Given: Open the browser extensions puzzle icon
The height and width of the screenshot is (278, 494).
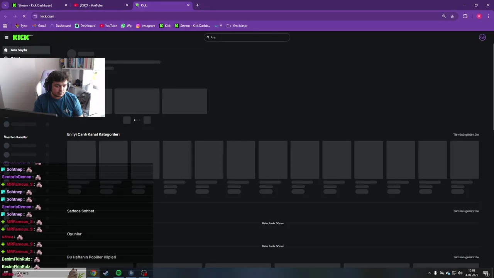Looking at the screenshot, I should coord(465,16).
